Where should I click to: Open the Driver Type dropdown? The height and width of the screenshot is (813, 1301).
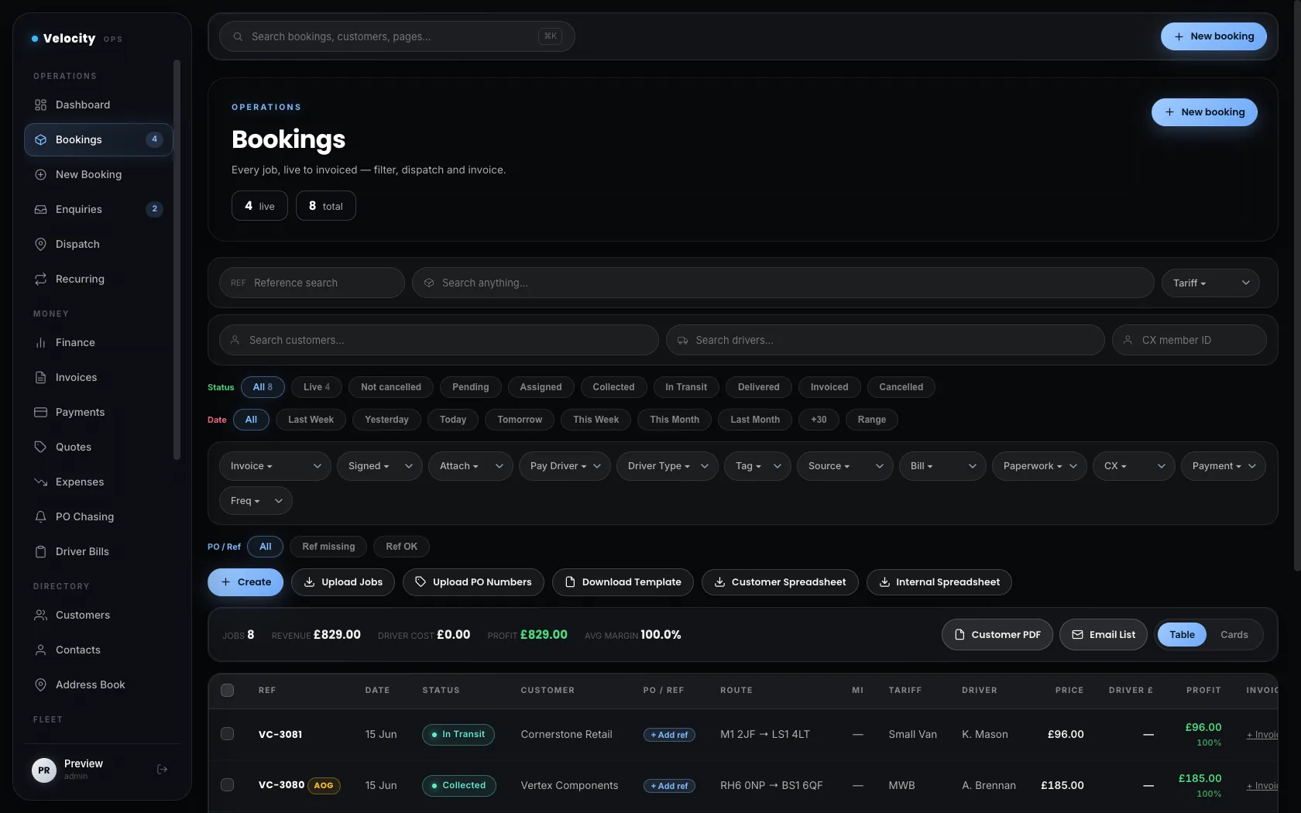click(668, 465)
